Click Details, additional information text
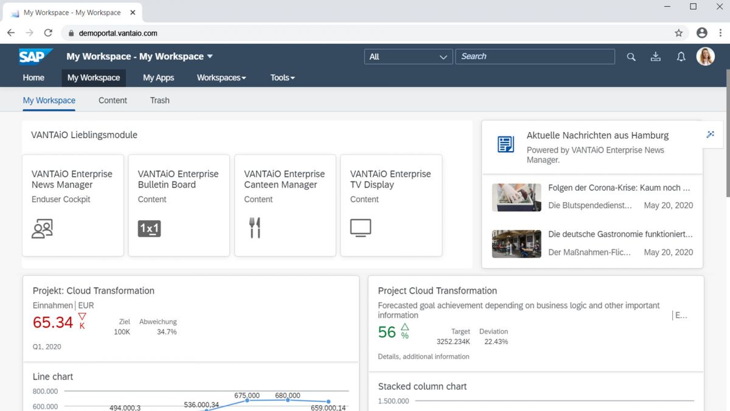The height and width of the screenshot is (411, 730). pyautogui.click(x=423, y=357)
